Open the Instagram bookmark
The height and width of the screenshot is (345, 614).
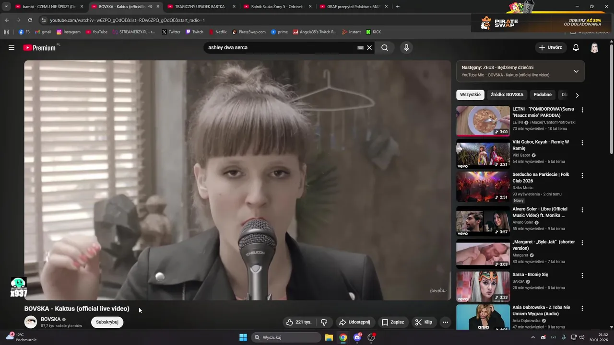(69, 32)
